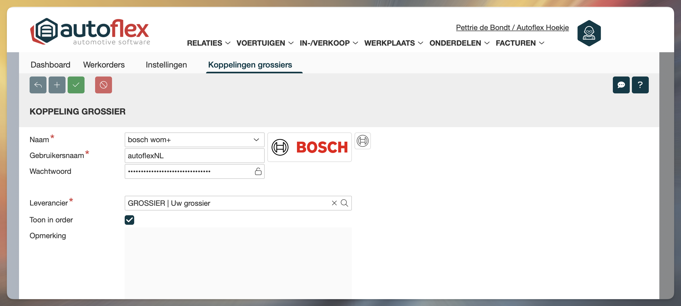
Task: Open the chat bubble feedback icon
Action: [621, 85]
